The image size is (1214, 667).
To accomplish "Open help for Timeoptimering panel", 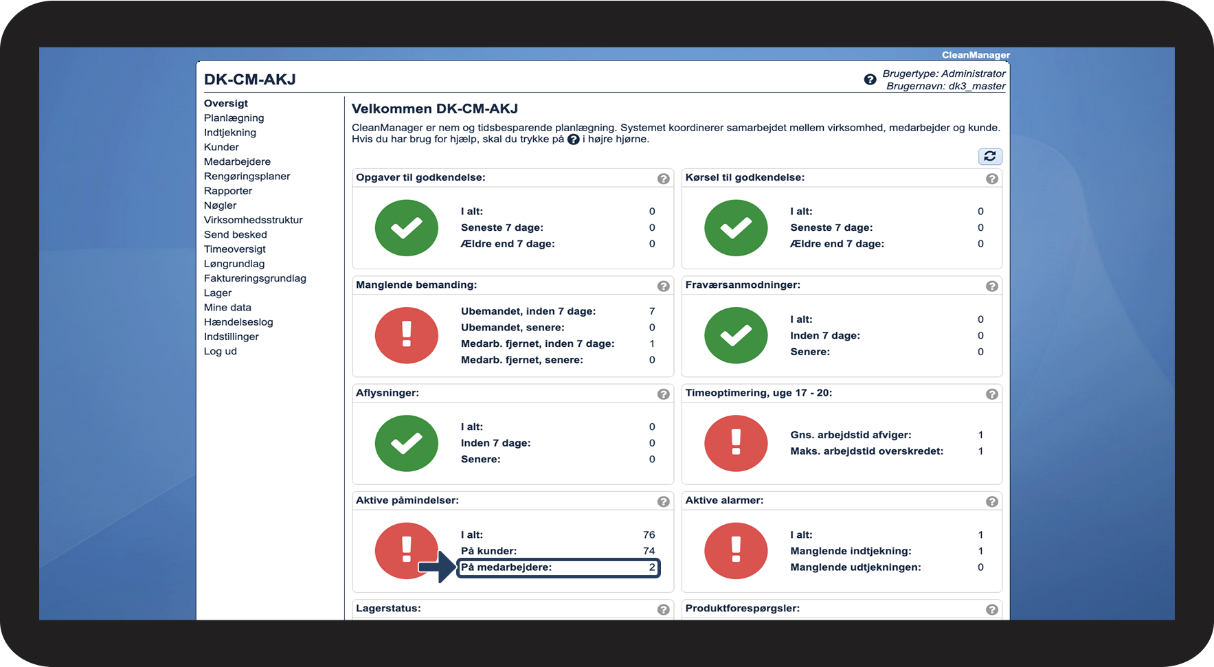I will pyautogui.click(x=992, y=394).
